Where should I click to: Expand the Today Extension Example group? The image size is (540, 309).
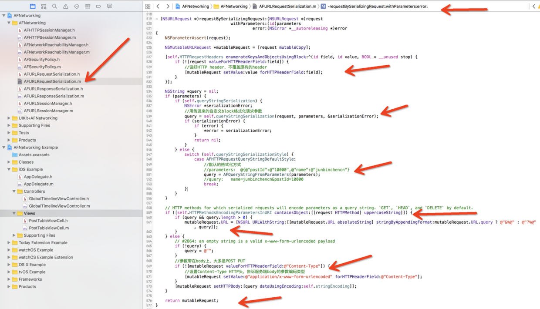pos(9,242)
